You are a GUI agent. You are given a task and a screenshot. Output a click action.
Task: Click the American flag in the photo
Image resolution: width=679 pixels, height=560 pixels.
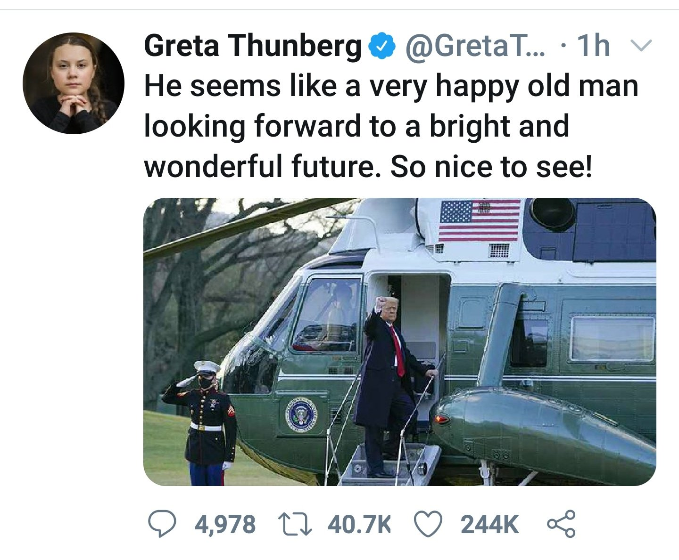point(480,220)
